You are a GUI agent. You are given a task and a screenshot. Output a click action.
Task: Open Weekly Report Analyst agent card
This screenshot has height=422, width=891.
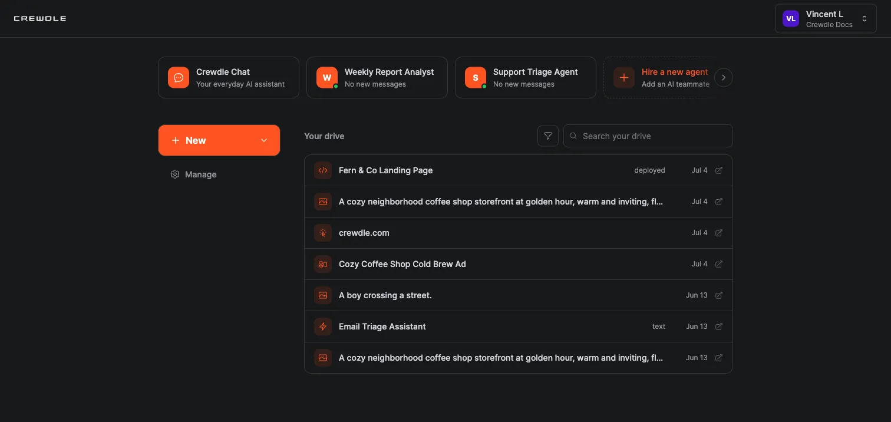[377, 77]
